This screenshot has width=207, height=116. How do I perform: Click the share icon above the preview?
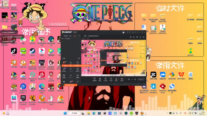[x=144, y=37]
